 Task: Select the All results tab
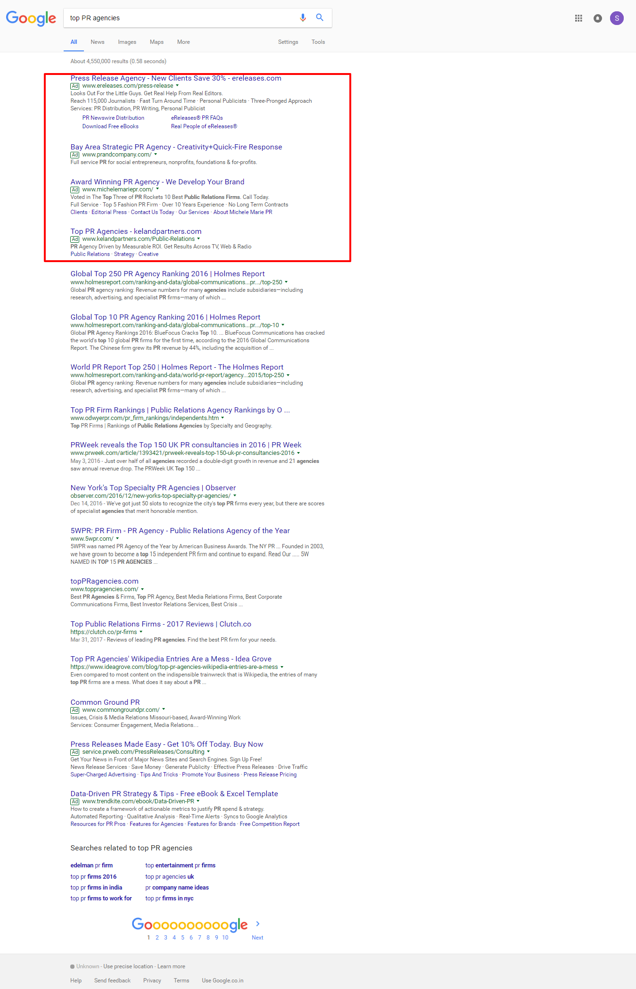pos(74,42)
